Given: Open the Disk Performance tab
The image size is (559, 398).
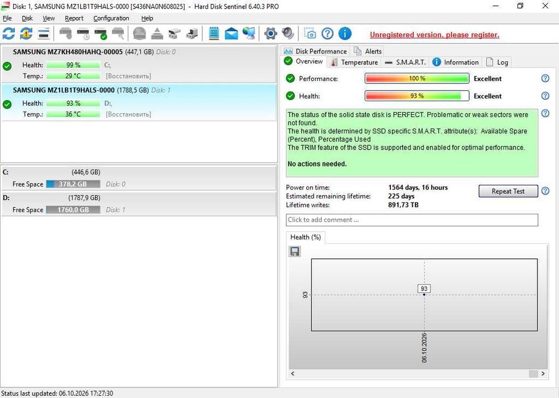Looking at the screenshot, I should click(x=315, y=51).
